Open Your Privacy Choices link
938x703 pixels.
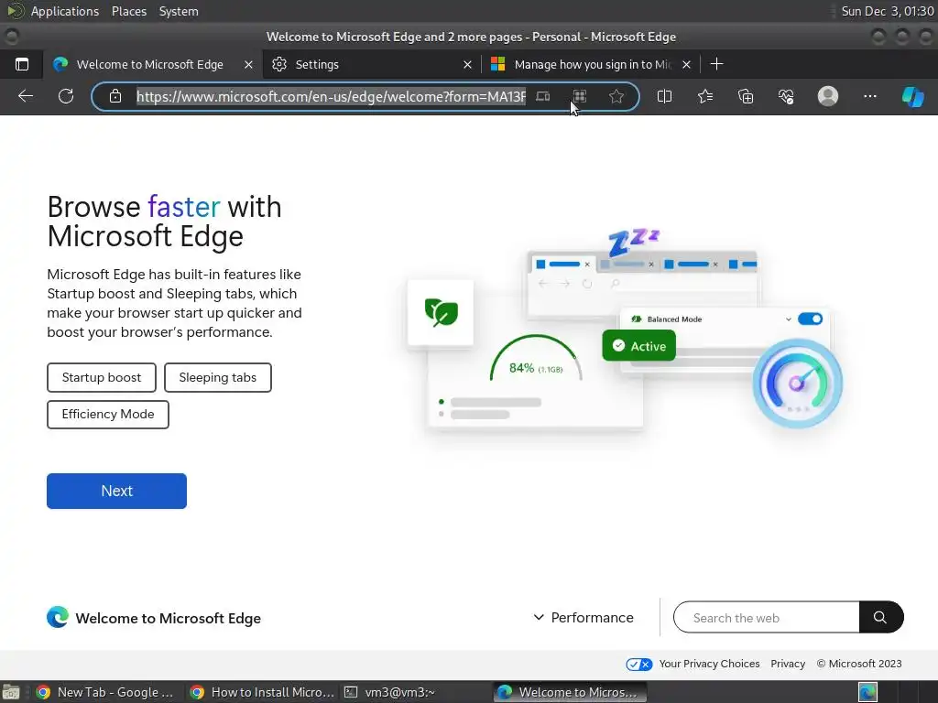709,664
